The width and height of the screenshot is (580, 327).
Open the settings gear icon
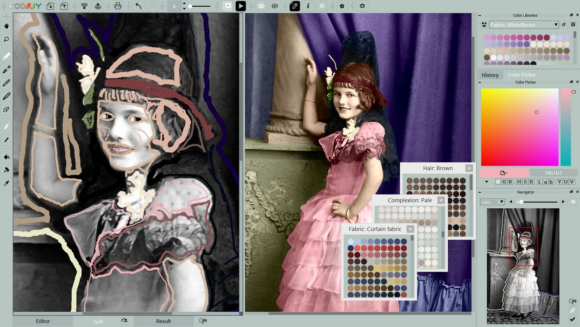click(x=342, y=6)
